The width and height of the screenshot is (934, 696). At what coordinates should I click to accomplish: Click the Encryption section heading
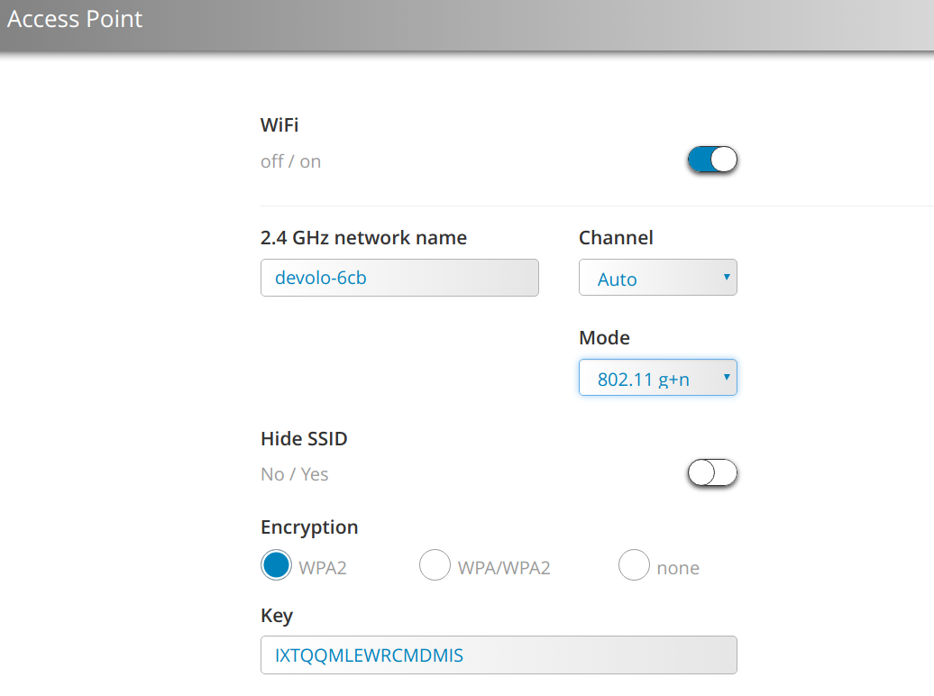(x=310, y=527)
